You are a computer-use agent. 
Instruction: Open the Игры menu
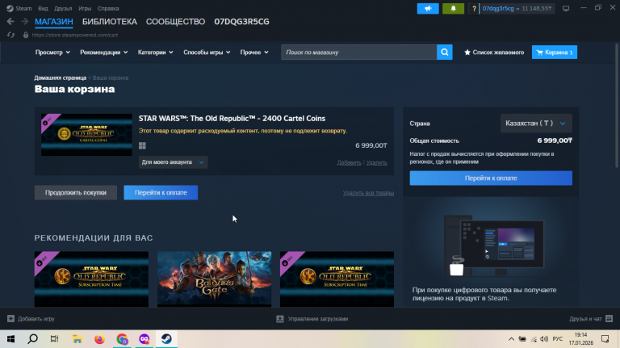point(85,8)
